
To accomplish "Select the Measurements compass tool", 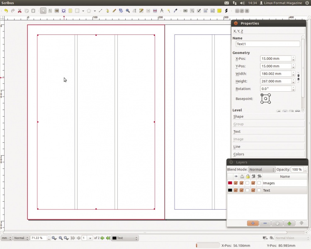I will click(x=162, y=11).
